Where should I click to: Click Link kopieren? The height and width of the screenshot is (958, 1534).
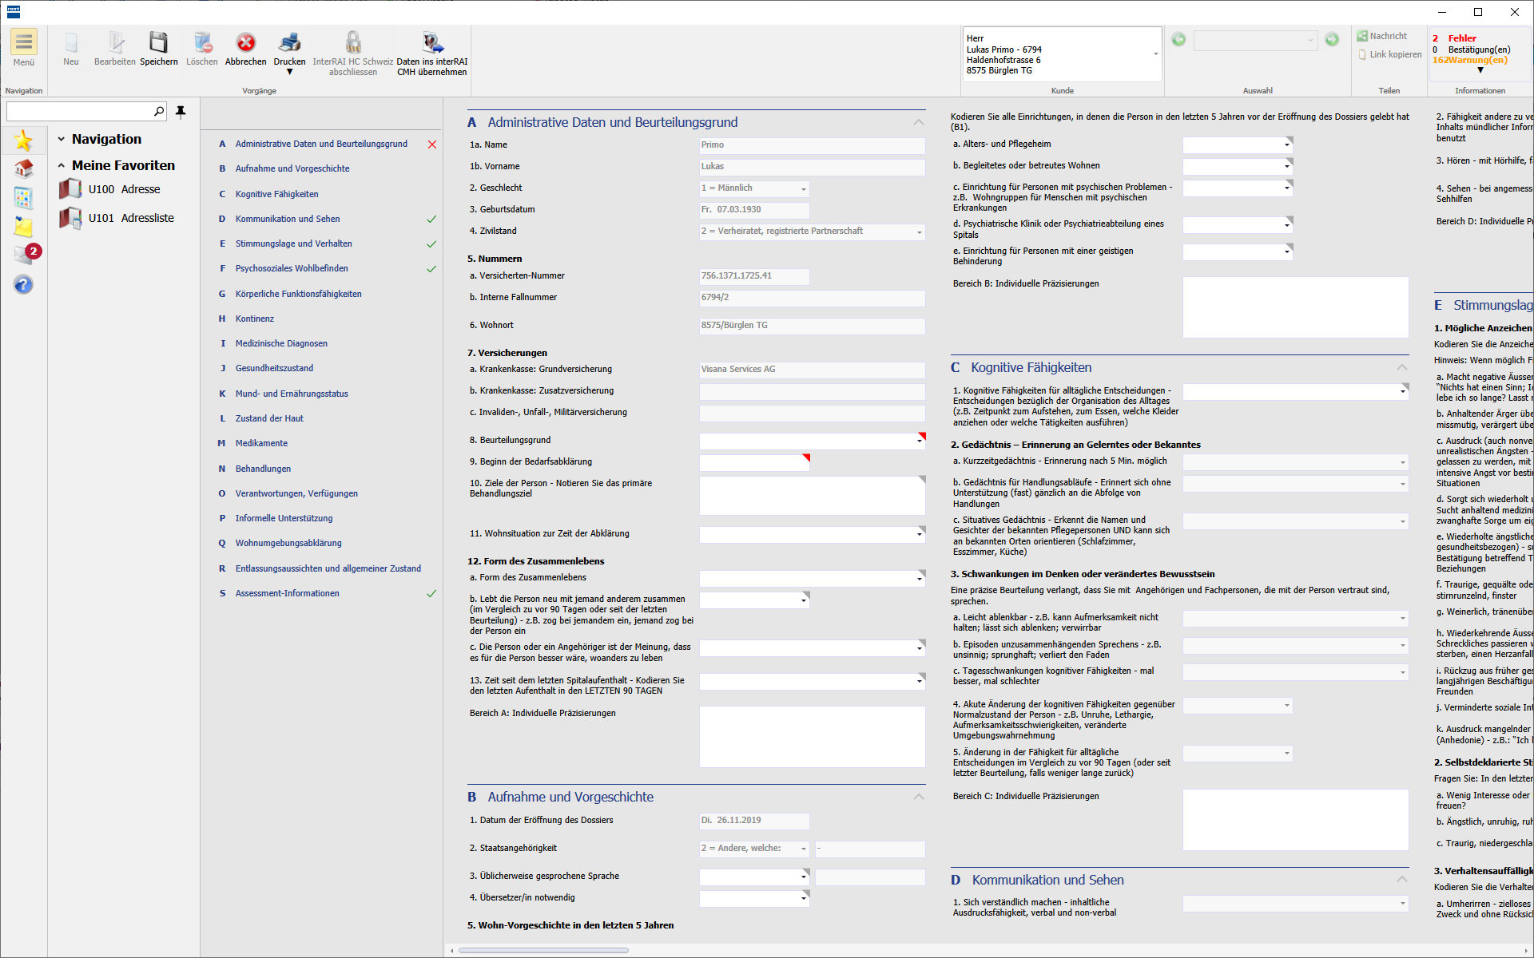tap(1389, 54)
